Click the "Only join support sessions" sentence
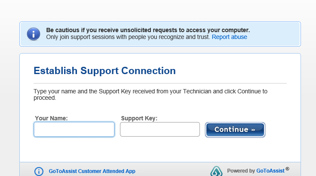 coord(128,37)
